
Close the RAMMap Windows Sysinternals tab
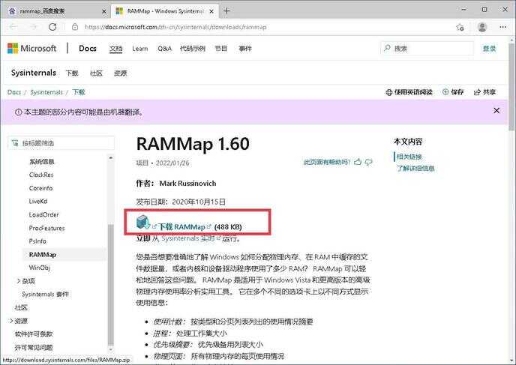211,11
